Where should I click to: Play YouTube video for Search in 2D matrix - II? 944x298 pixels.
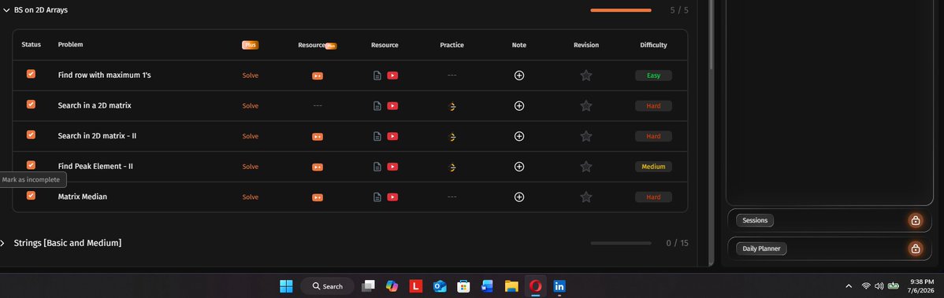coord(392,136)
